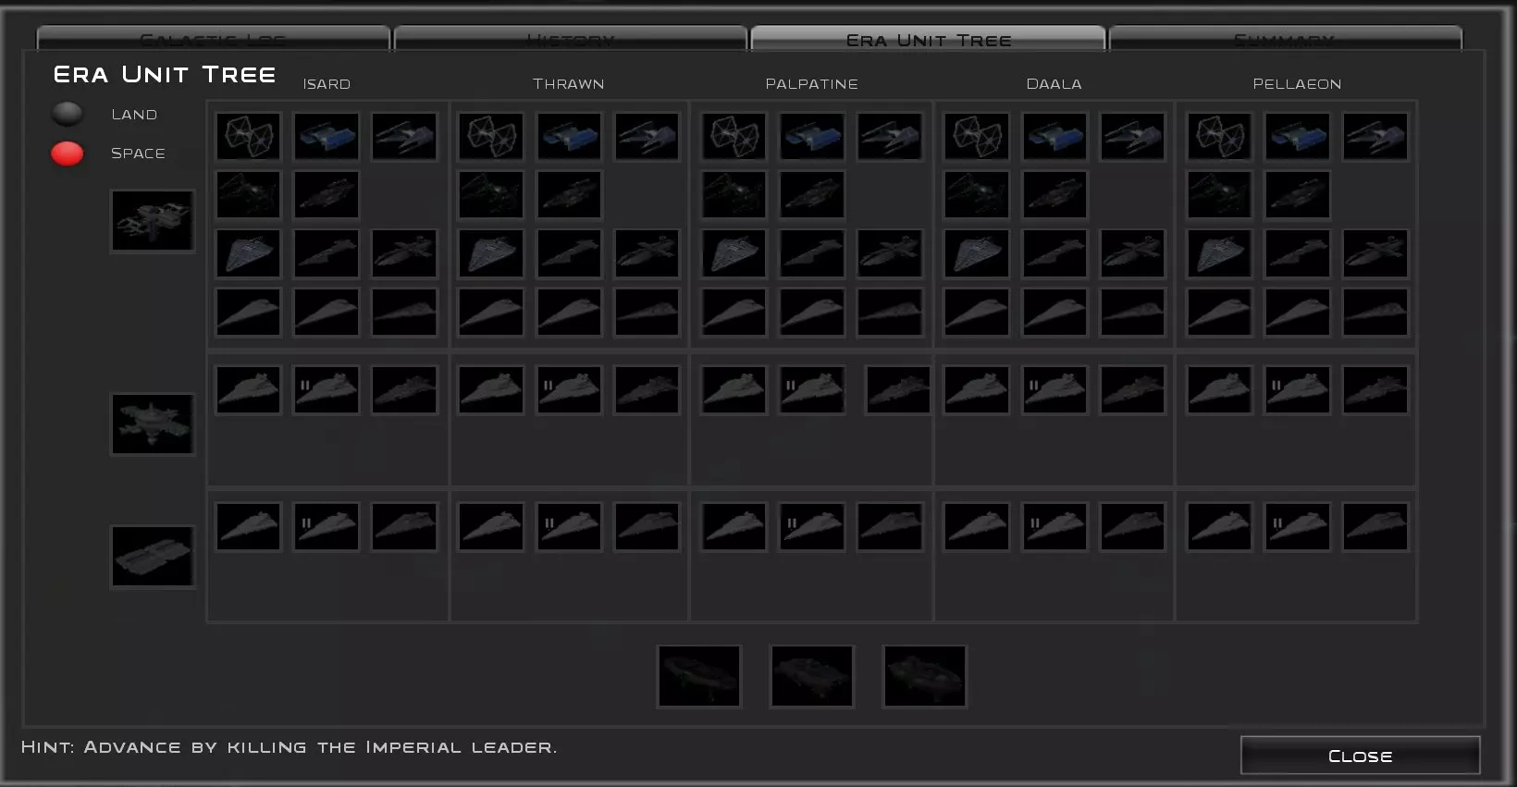This screenshot has height=787, width=1517.
Task: Click the first Star Destroyer in Daala's fourth row
Action: [x=977, y=312]
